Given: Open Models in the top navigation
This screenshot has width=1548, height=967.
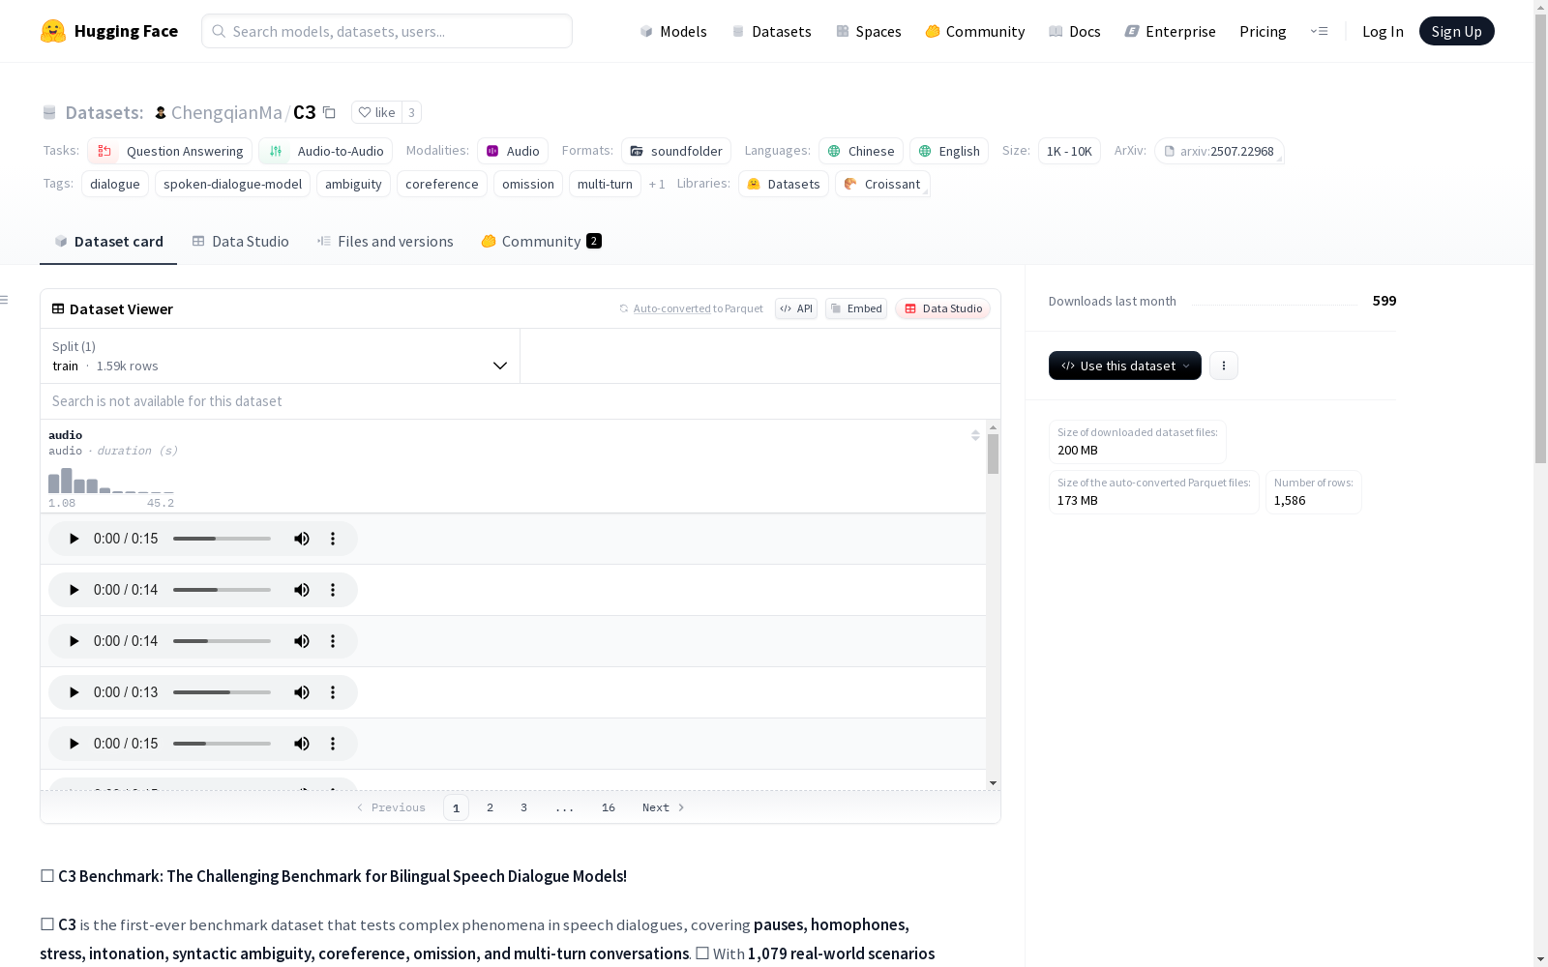Looking at the screenshot, I should [673, 31].
